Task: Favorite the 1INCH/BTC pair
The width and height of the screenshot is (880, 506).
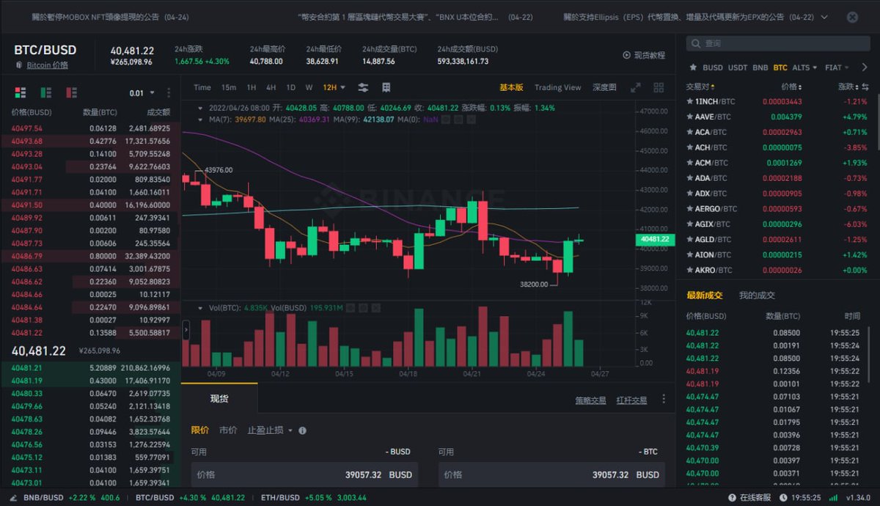Action: click(689, 101)
